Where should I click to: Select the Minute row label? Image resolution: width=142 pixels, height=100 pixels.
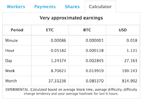coord(12,40)
